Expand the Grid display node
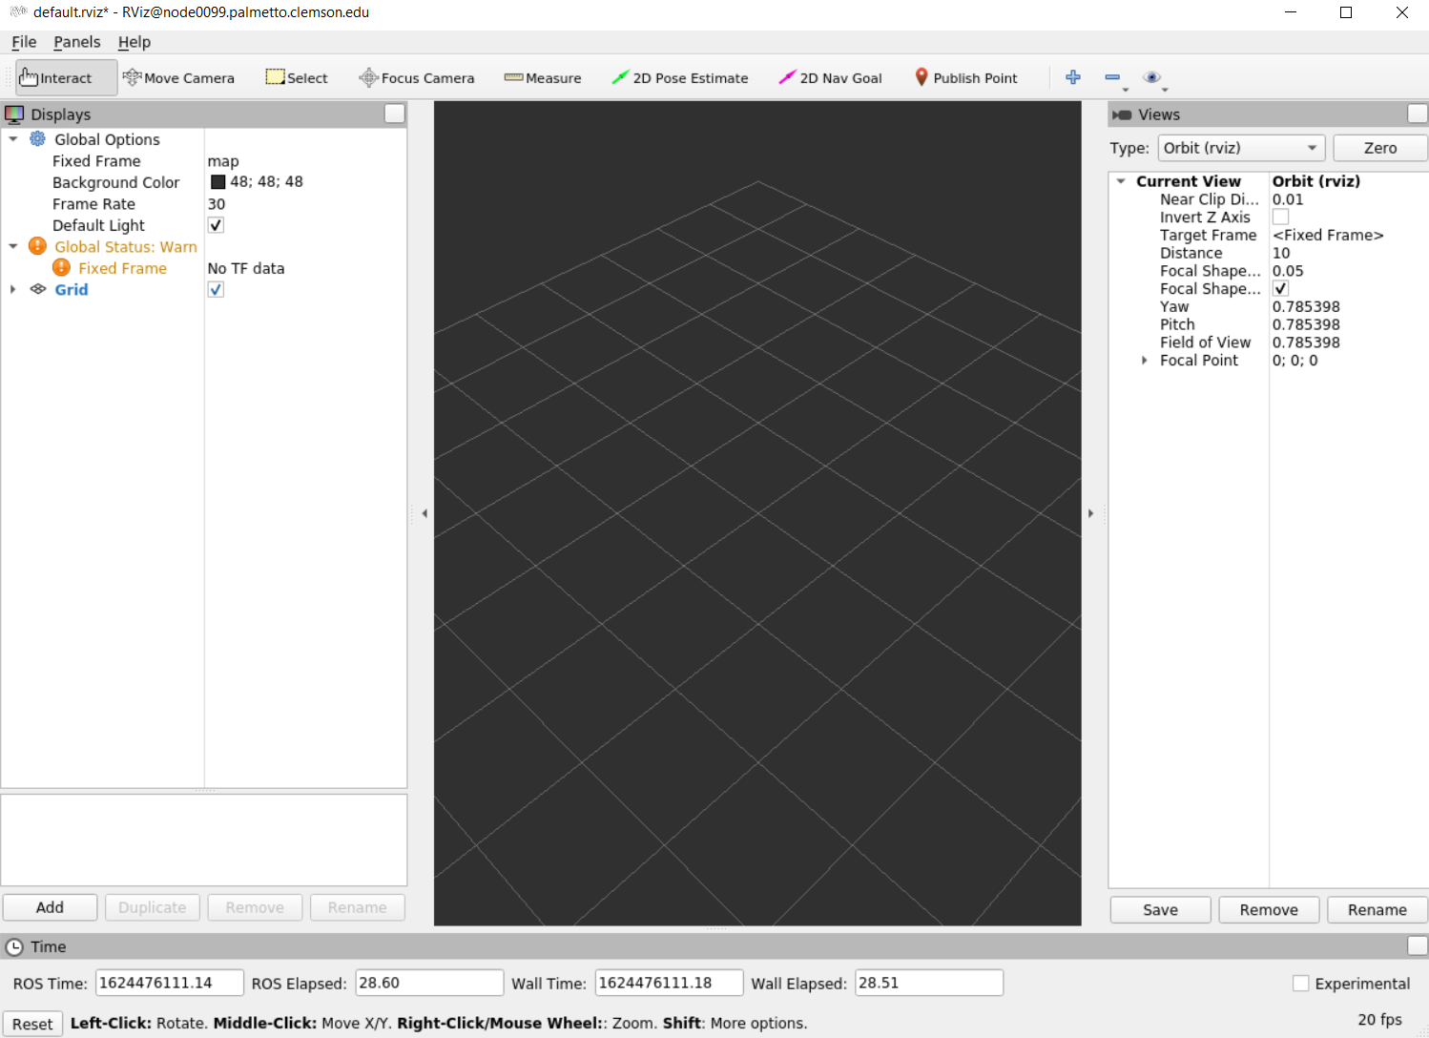Viewport: 1429px width, 1038px height. [13, 289]
